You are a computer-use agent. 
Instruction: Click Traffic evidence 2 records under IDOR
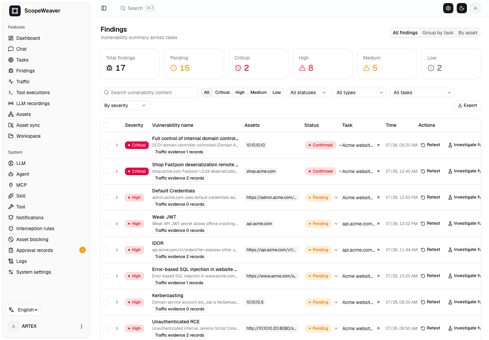(x=180, y=257)
